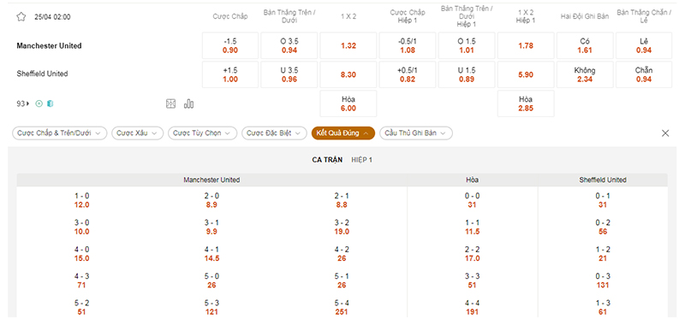Open Cược Chấp & Trên/Dưới dropdown
685x319 pixels.
pos(59,133)
